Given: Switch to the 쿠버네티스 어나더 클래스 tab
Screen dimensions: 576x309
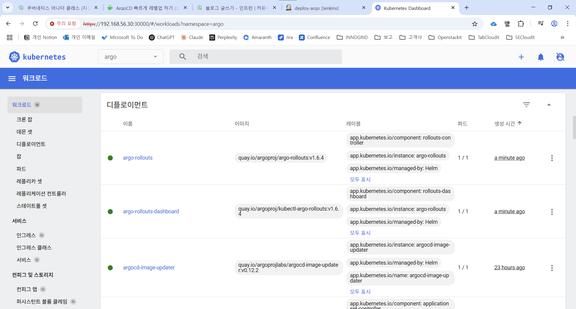Looking at the screenshot, I should [58, 8].
